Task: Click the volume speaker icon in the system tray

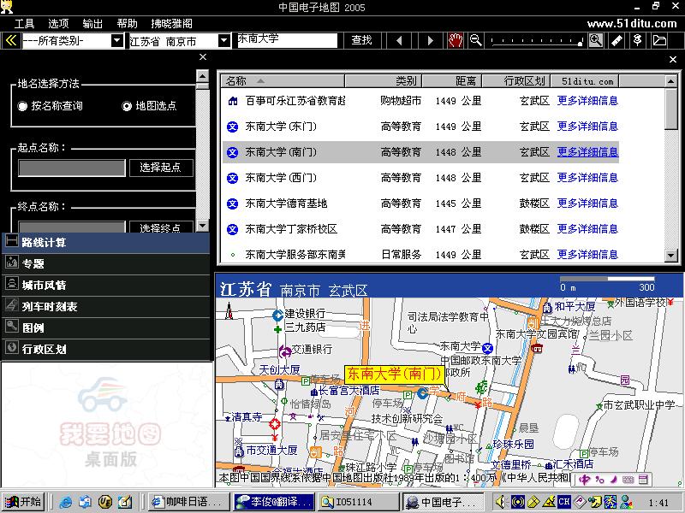Action: (501, 502)
